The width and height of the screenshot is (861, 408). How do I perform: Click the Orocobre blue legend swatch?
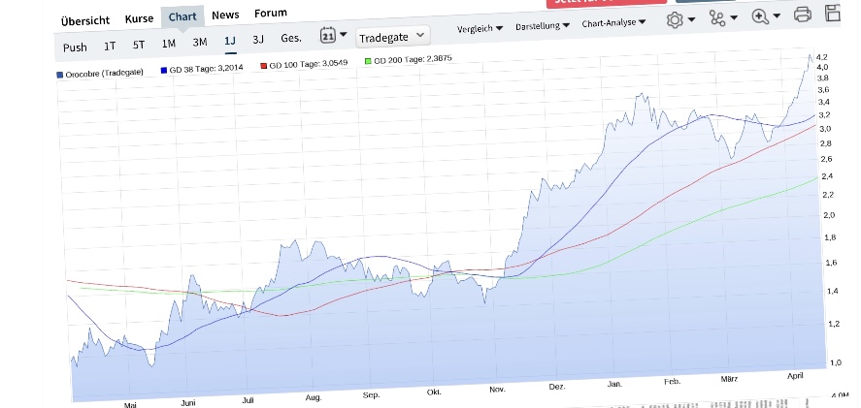coord(60,75)
